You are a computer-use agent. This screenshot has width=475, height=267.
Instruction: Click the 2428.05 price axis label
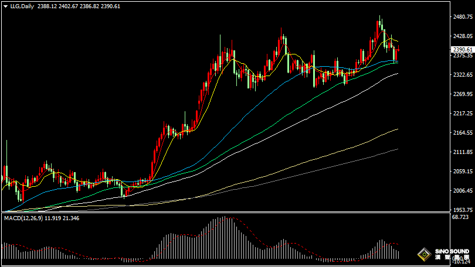pyautogui.click(x=462, y=36)
